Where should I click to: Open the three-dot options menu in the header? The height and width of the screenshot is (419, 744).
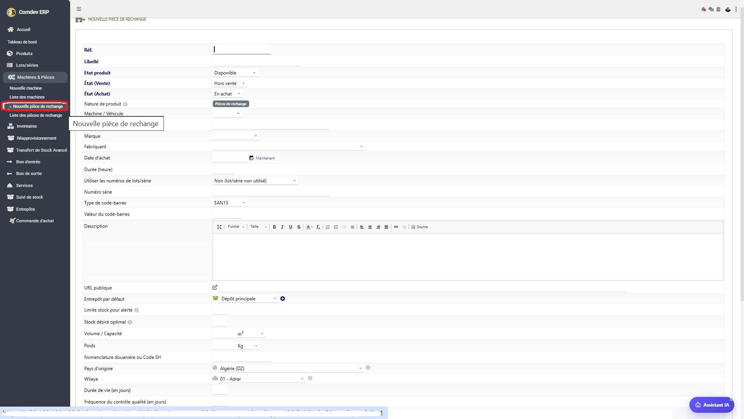pos(736,9)
